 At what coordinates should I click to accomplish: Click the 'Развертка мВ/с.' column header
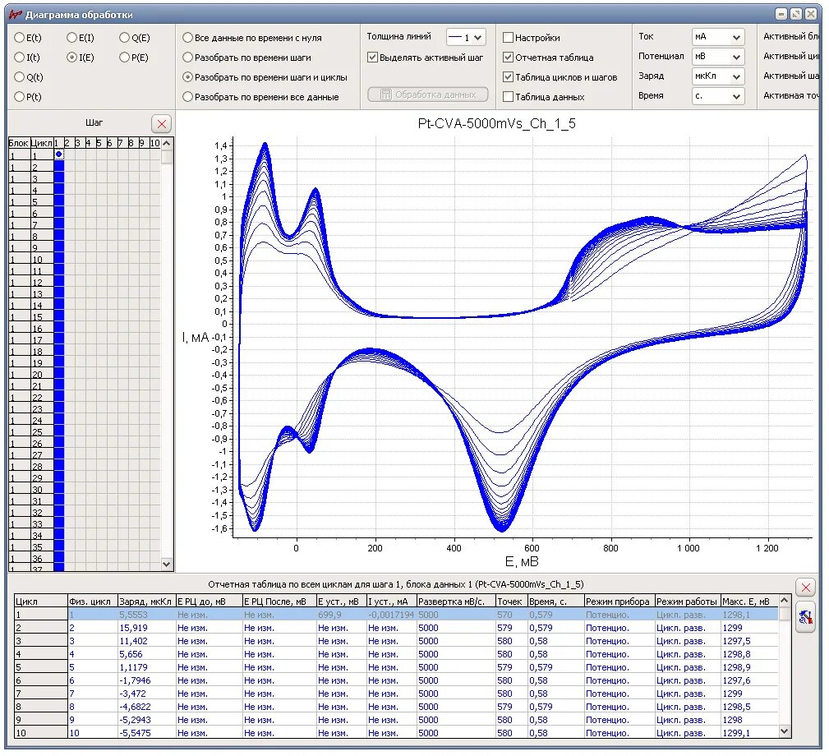(456, 602)
